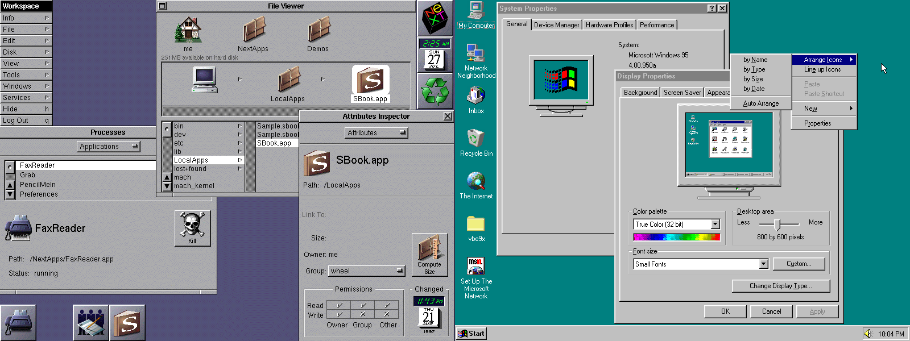Open the Demos folder icon on the shelf
The height and width of the screenshot is (341, 910).
pyautogui.click(x=318, y=30)
